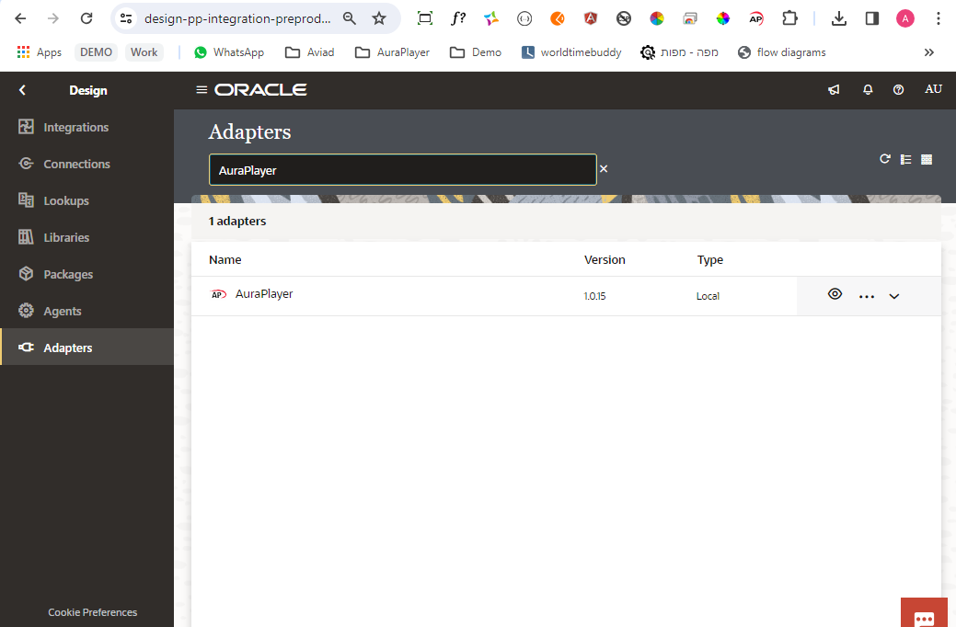Click the AuraPlayer adapter name
Image resolution: width=956 pixels, height=627 pixels.
pos(264,293)
